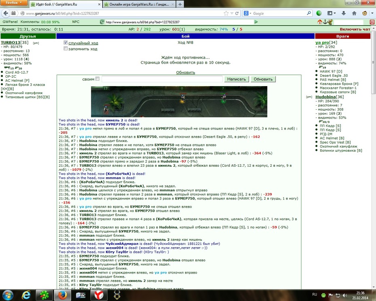Toggle the 'случайный ход' checkbox
This screenshot has width=376, height=301.
click(65, 42)
